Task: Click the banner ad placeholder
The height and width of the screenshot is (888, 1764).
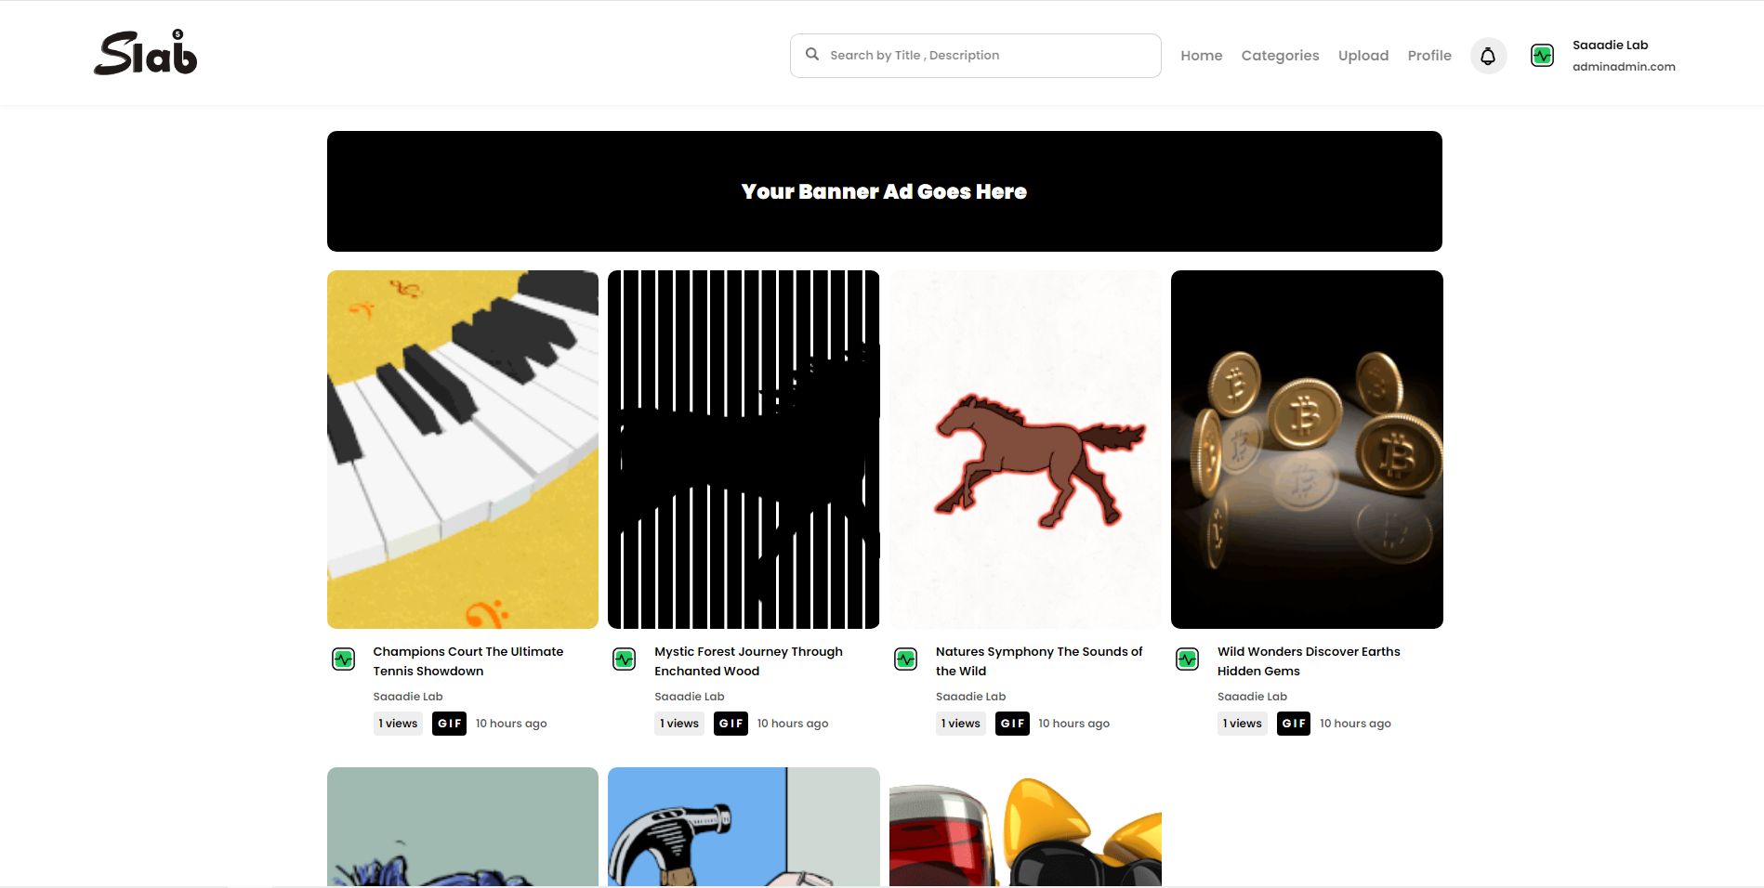Action: pyautogui.click(x=884, y=191)
